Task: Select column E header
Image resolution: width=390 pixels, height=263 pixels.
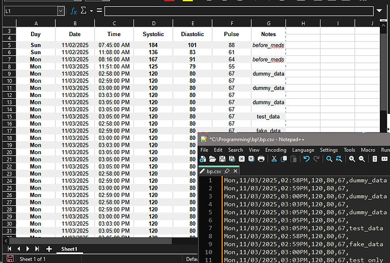Action: coord(193,23)
